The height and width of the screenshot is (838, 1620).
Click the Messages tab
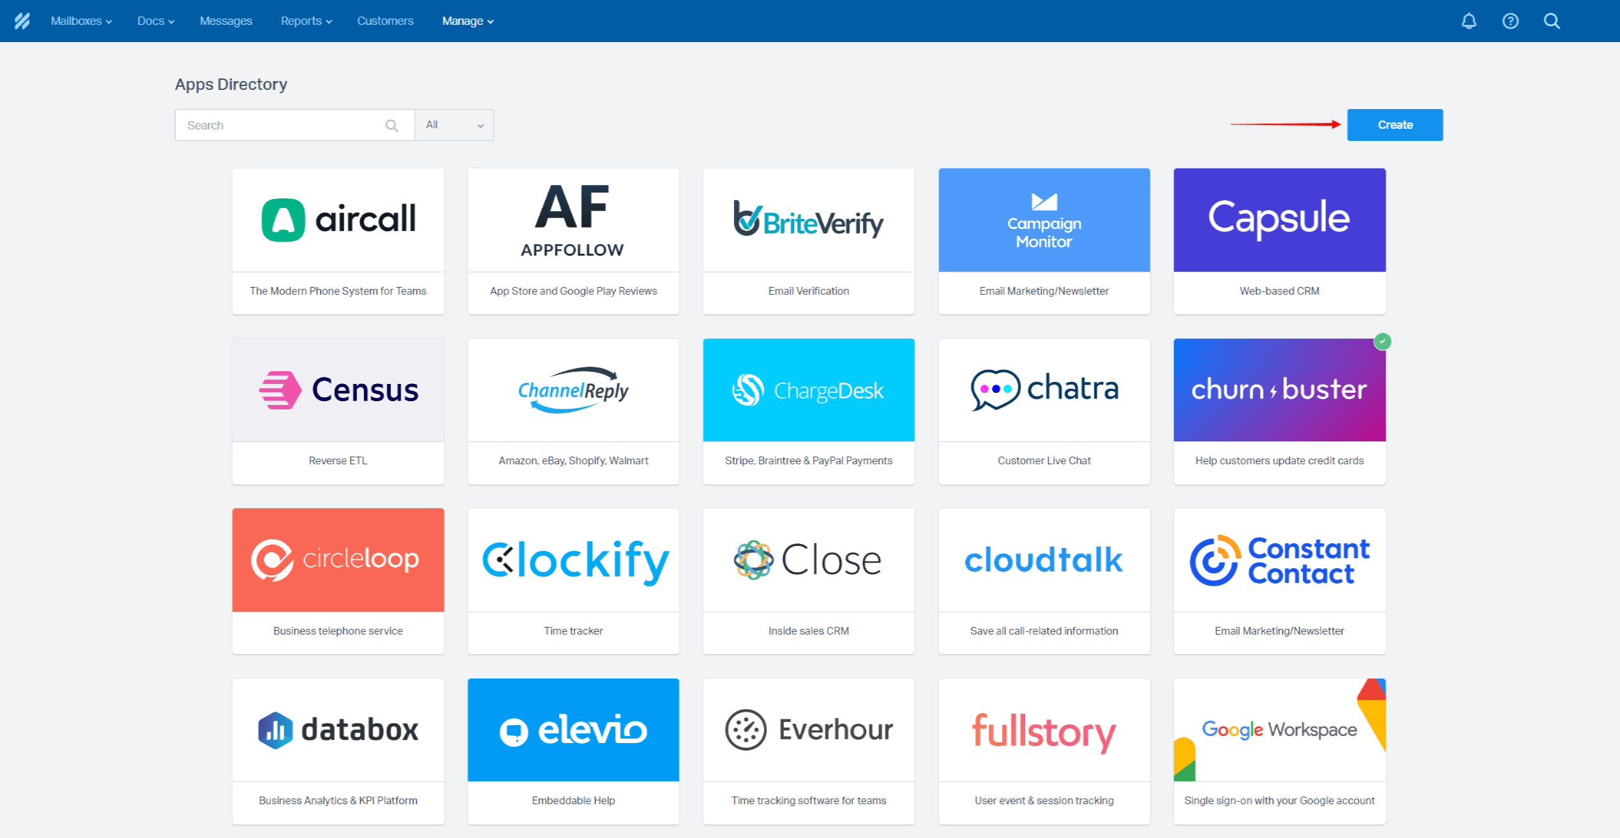tap(225, 20)
